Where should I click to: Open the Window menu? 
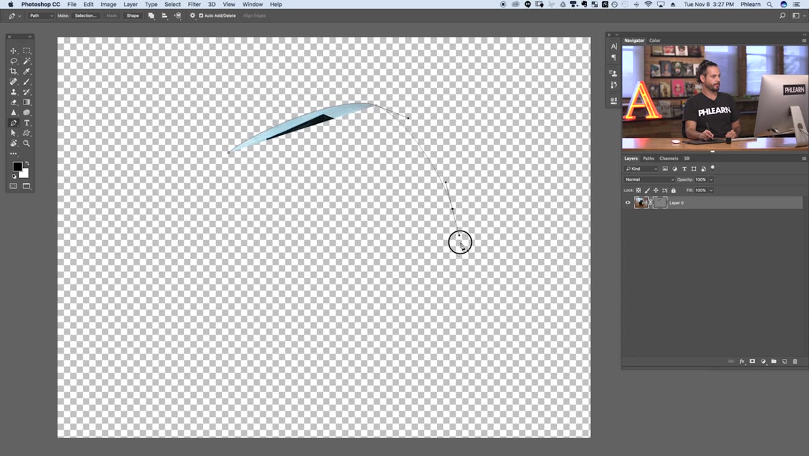(x=253, y=4)
